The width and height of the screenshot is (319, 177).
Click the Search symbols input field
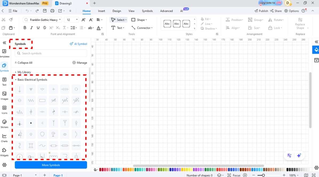pos(51,53)
